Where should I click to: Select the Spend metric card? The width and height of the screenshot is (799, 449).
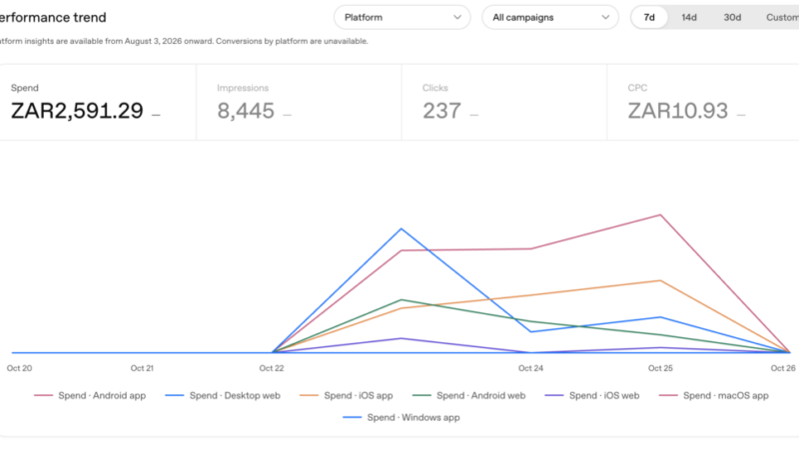tap(97, 103)
